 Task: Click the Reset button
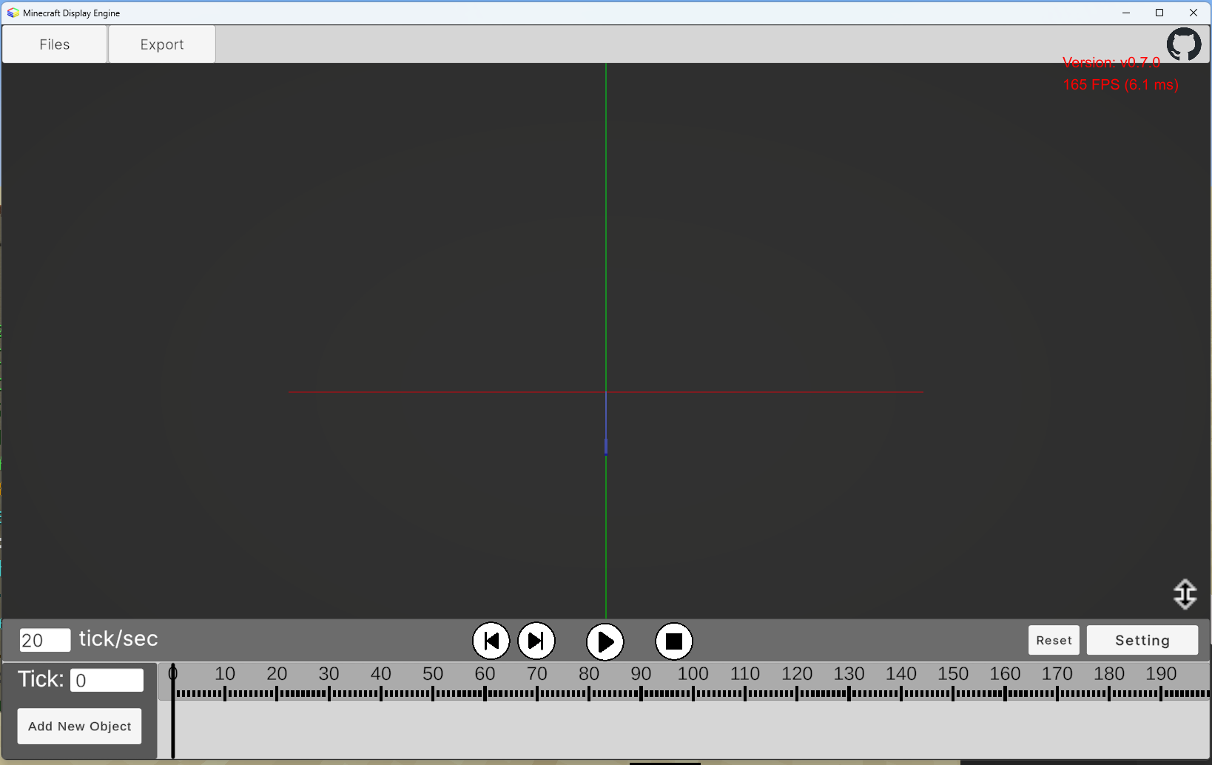click(x=1054, y=640)
